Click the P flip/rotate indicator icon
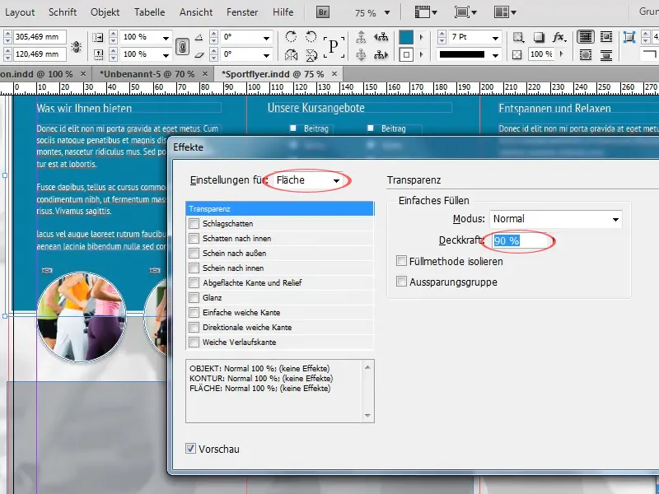The width and height of the screenshot is (659, 494). click(x=334, y=46)
